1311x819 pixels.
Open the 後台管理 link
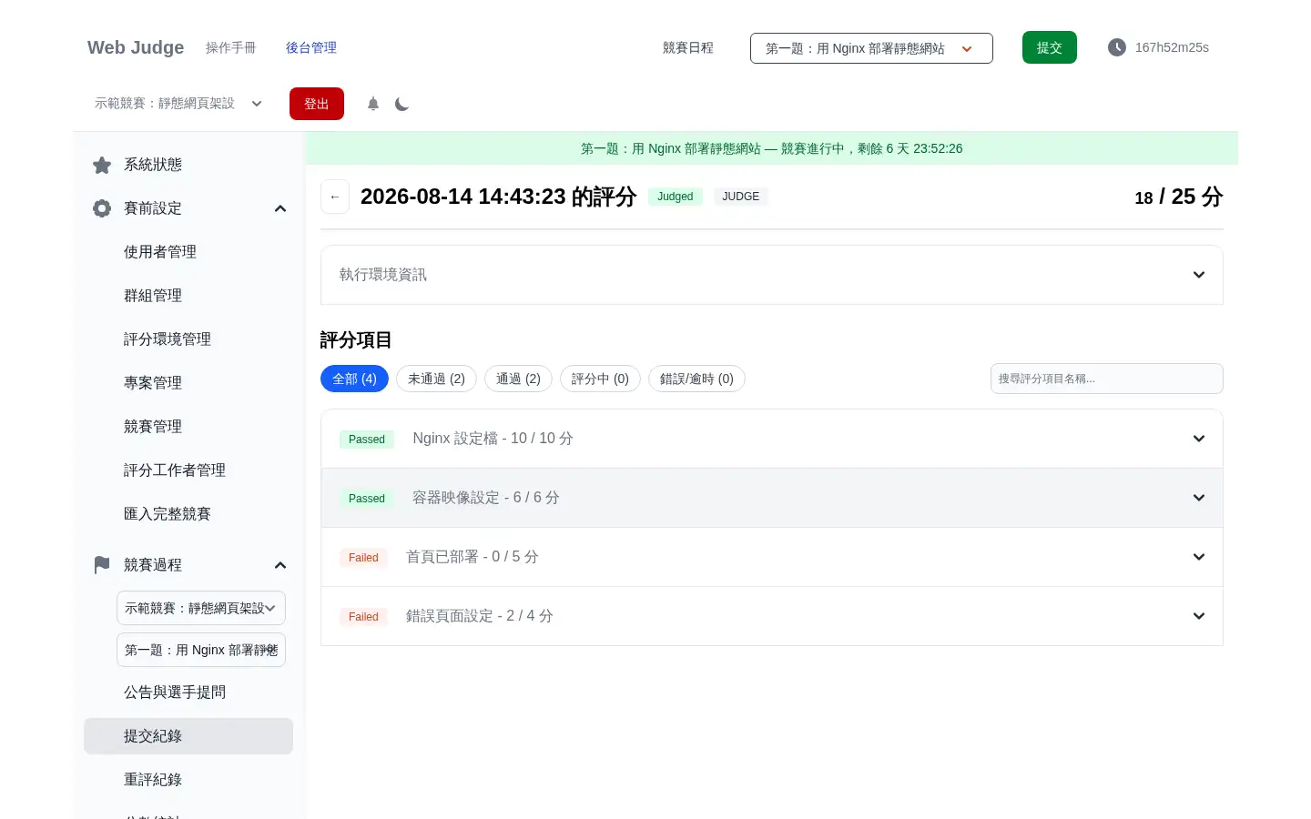click(311, 47)
